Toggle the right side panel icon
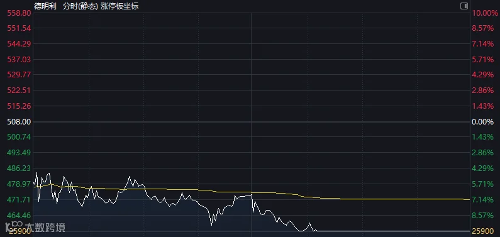The image size is (500, 237). (464, 6)
